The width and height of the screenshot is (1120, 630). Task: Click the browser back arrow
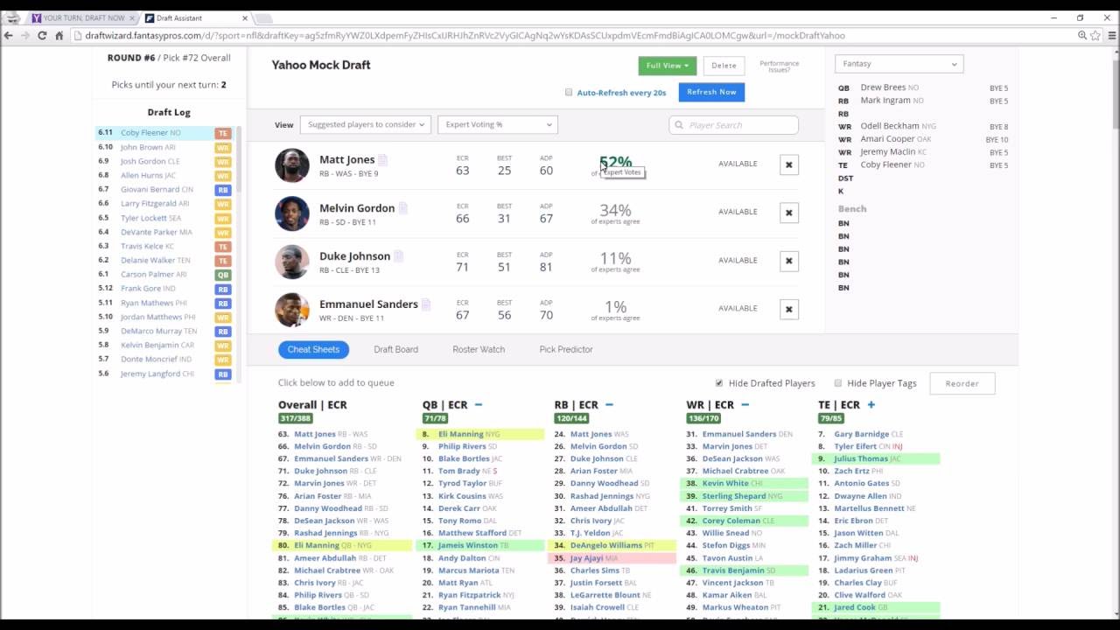[8, 36]
